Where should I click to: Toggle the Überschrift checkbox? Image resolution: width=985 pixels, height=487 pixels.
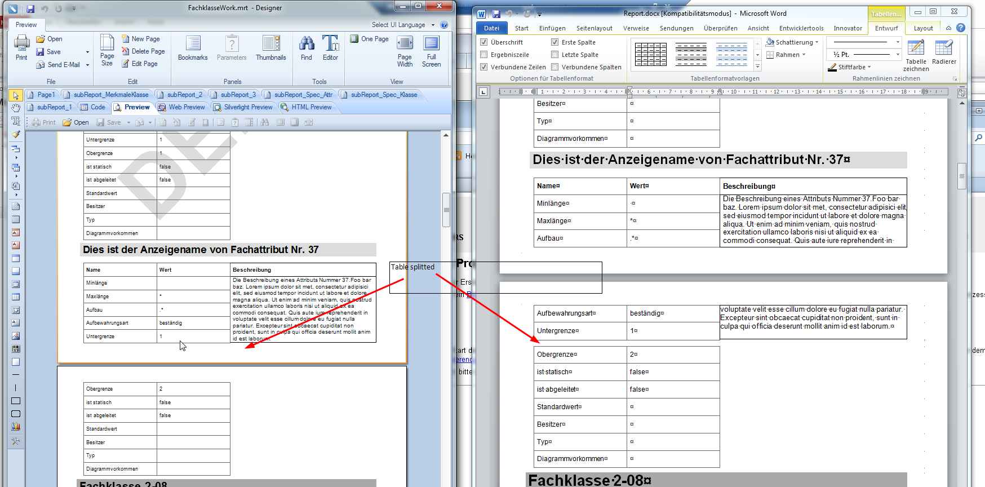click(x=483, y=42)
